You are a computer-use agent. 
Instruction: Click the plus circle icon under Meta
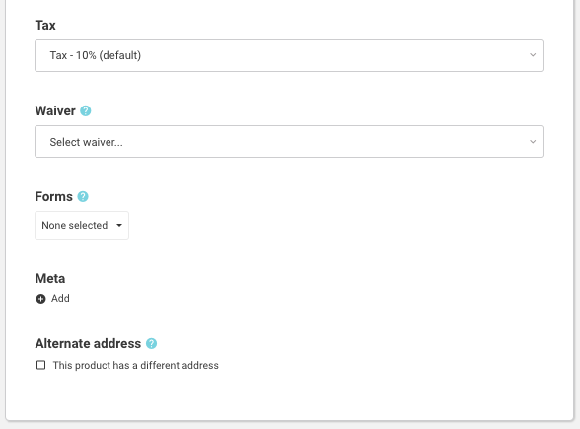click(40, 299)
